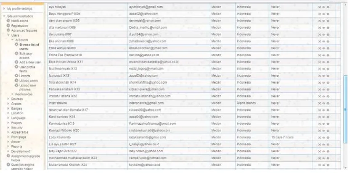
Task: Go to Bulk user actions
Action: pyautogui.click(x=26, y=55)
